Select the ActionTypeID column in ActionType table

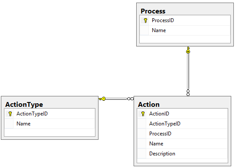pyautogui.click(x=49, y=114)
